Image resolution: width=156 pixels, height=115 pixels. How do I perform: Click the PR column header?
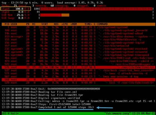click(x=28, y=24)
